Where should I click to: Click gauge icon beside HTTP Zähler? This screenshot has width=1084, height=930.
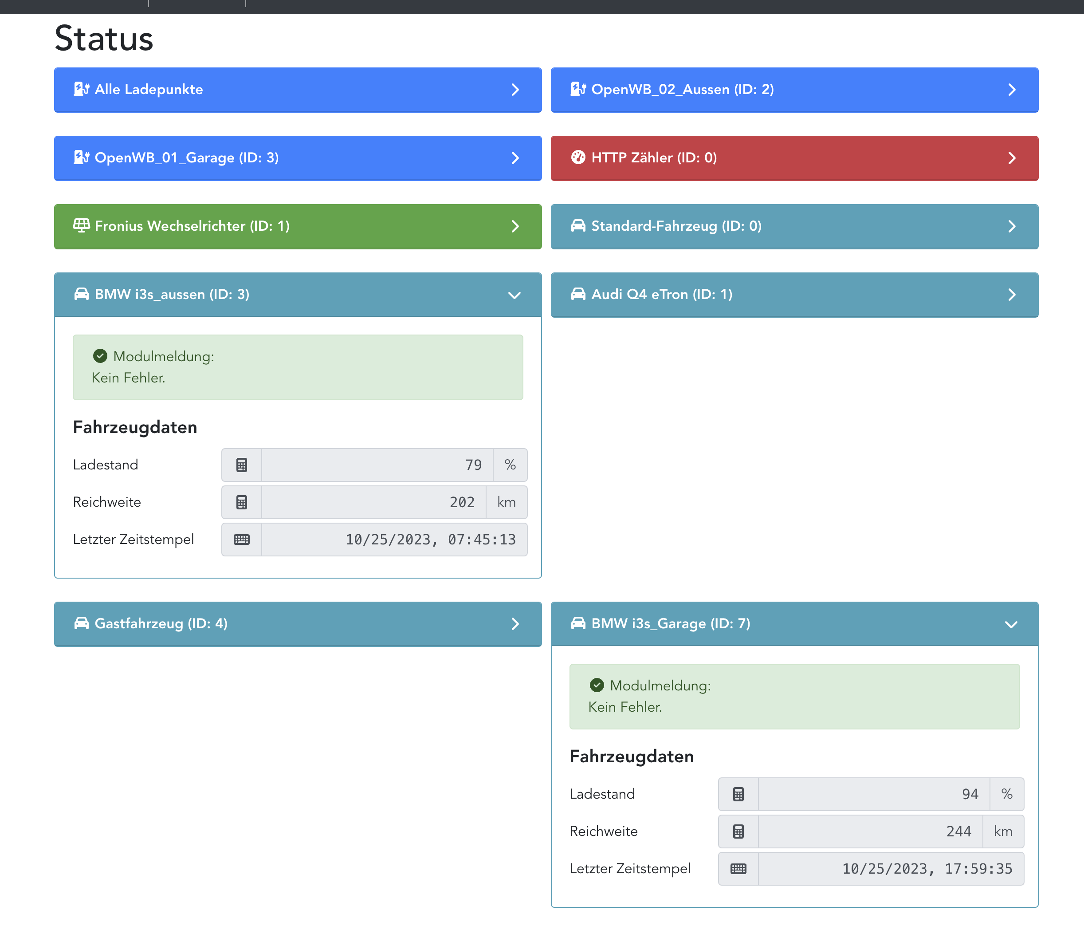[577, 158]
